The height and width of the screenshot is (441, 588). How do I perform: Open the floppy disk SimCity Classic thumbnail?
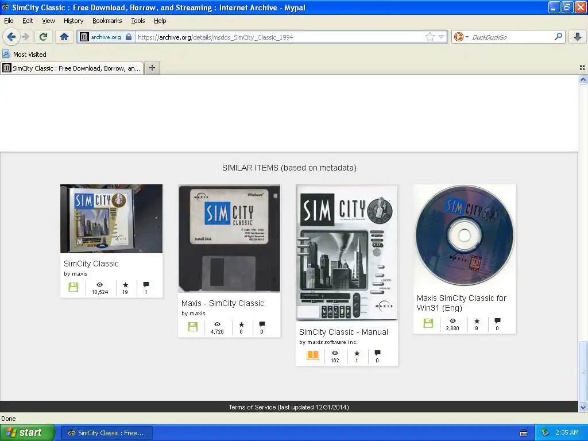coord(229,238)
